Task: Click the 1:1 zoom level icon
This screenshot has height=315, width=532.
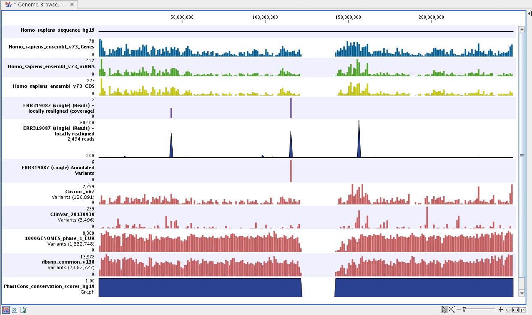Action: click(x=523, y=309)
